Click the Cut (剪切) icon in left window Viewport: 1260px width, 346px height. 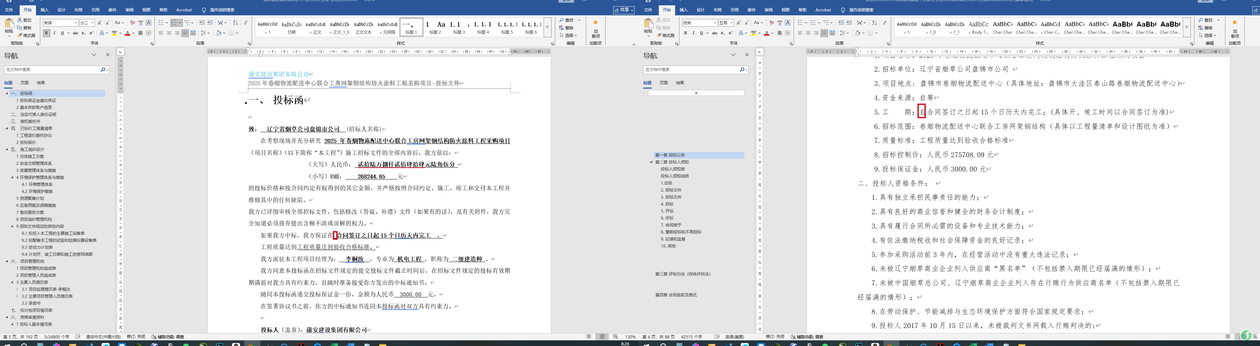point(24,20)
